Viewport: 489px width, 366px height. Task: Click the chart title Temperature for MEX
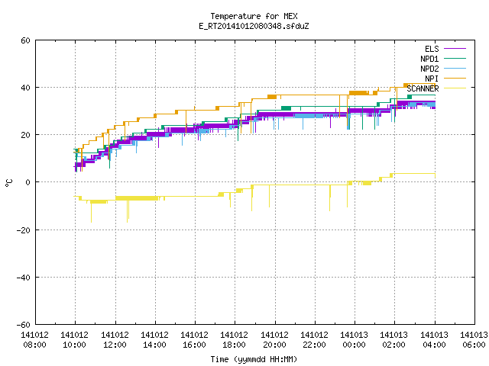click(x=254, y=16)
